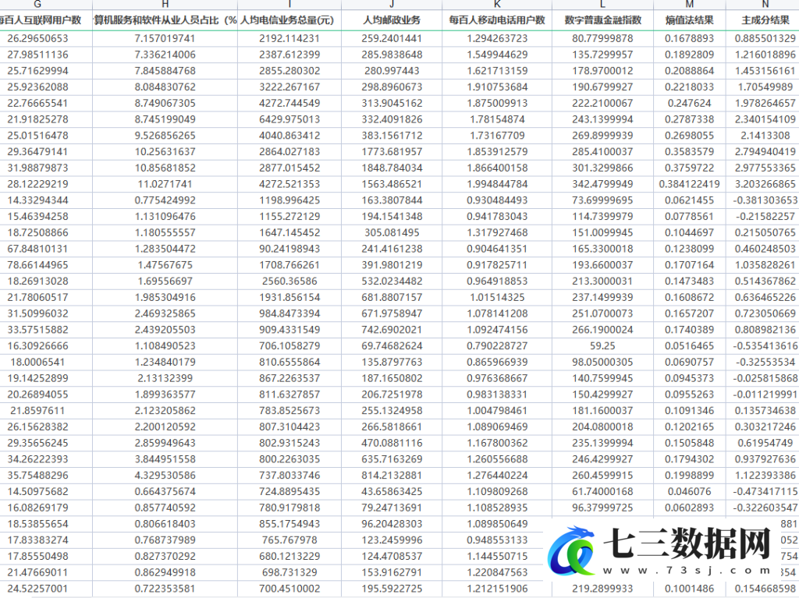The image size is (799, 598).
Task: Select cell with value 1773.681957
Action: pos(392,152)
